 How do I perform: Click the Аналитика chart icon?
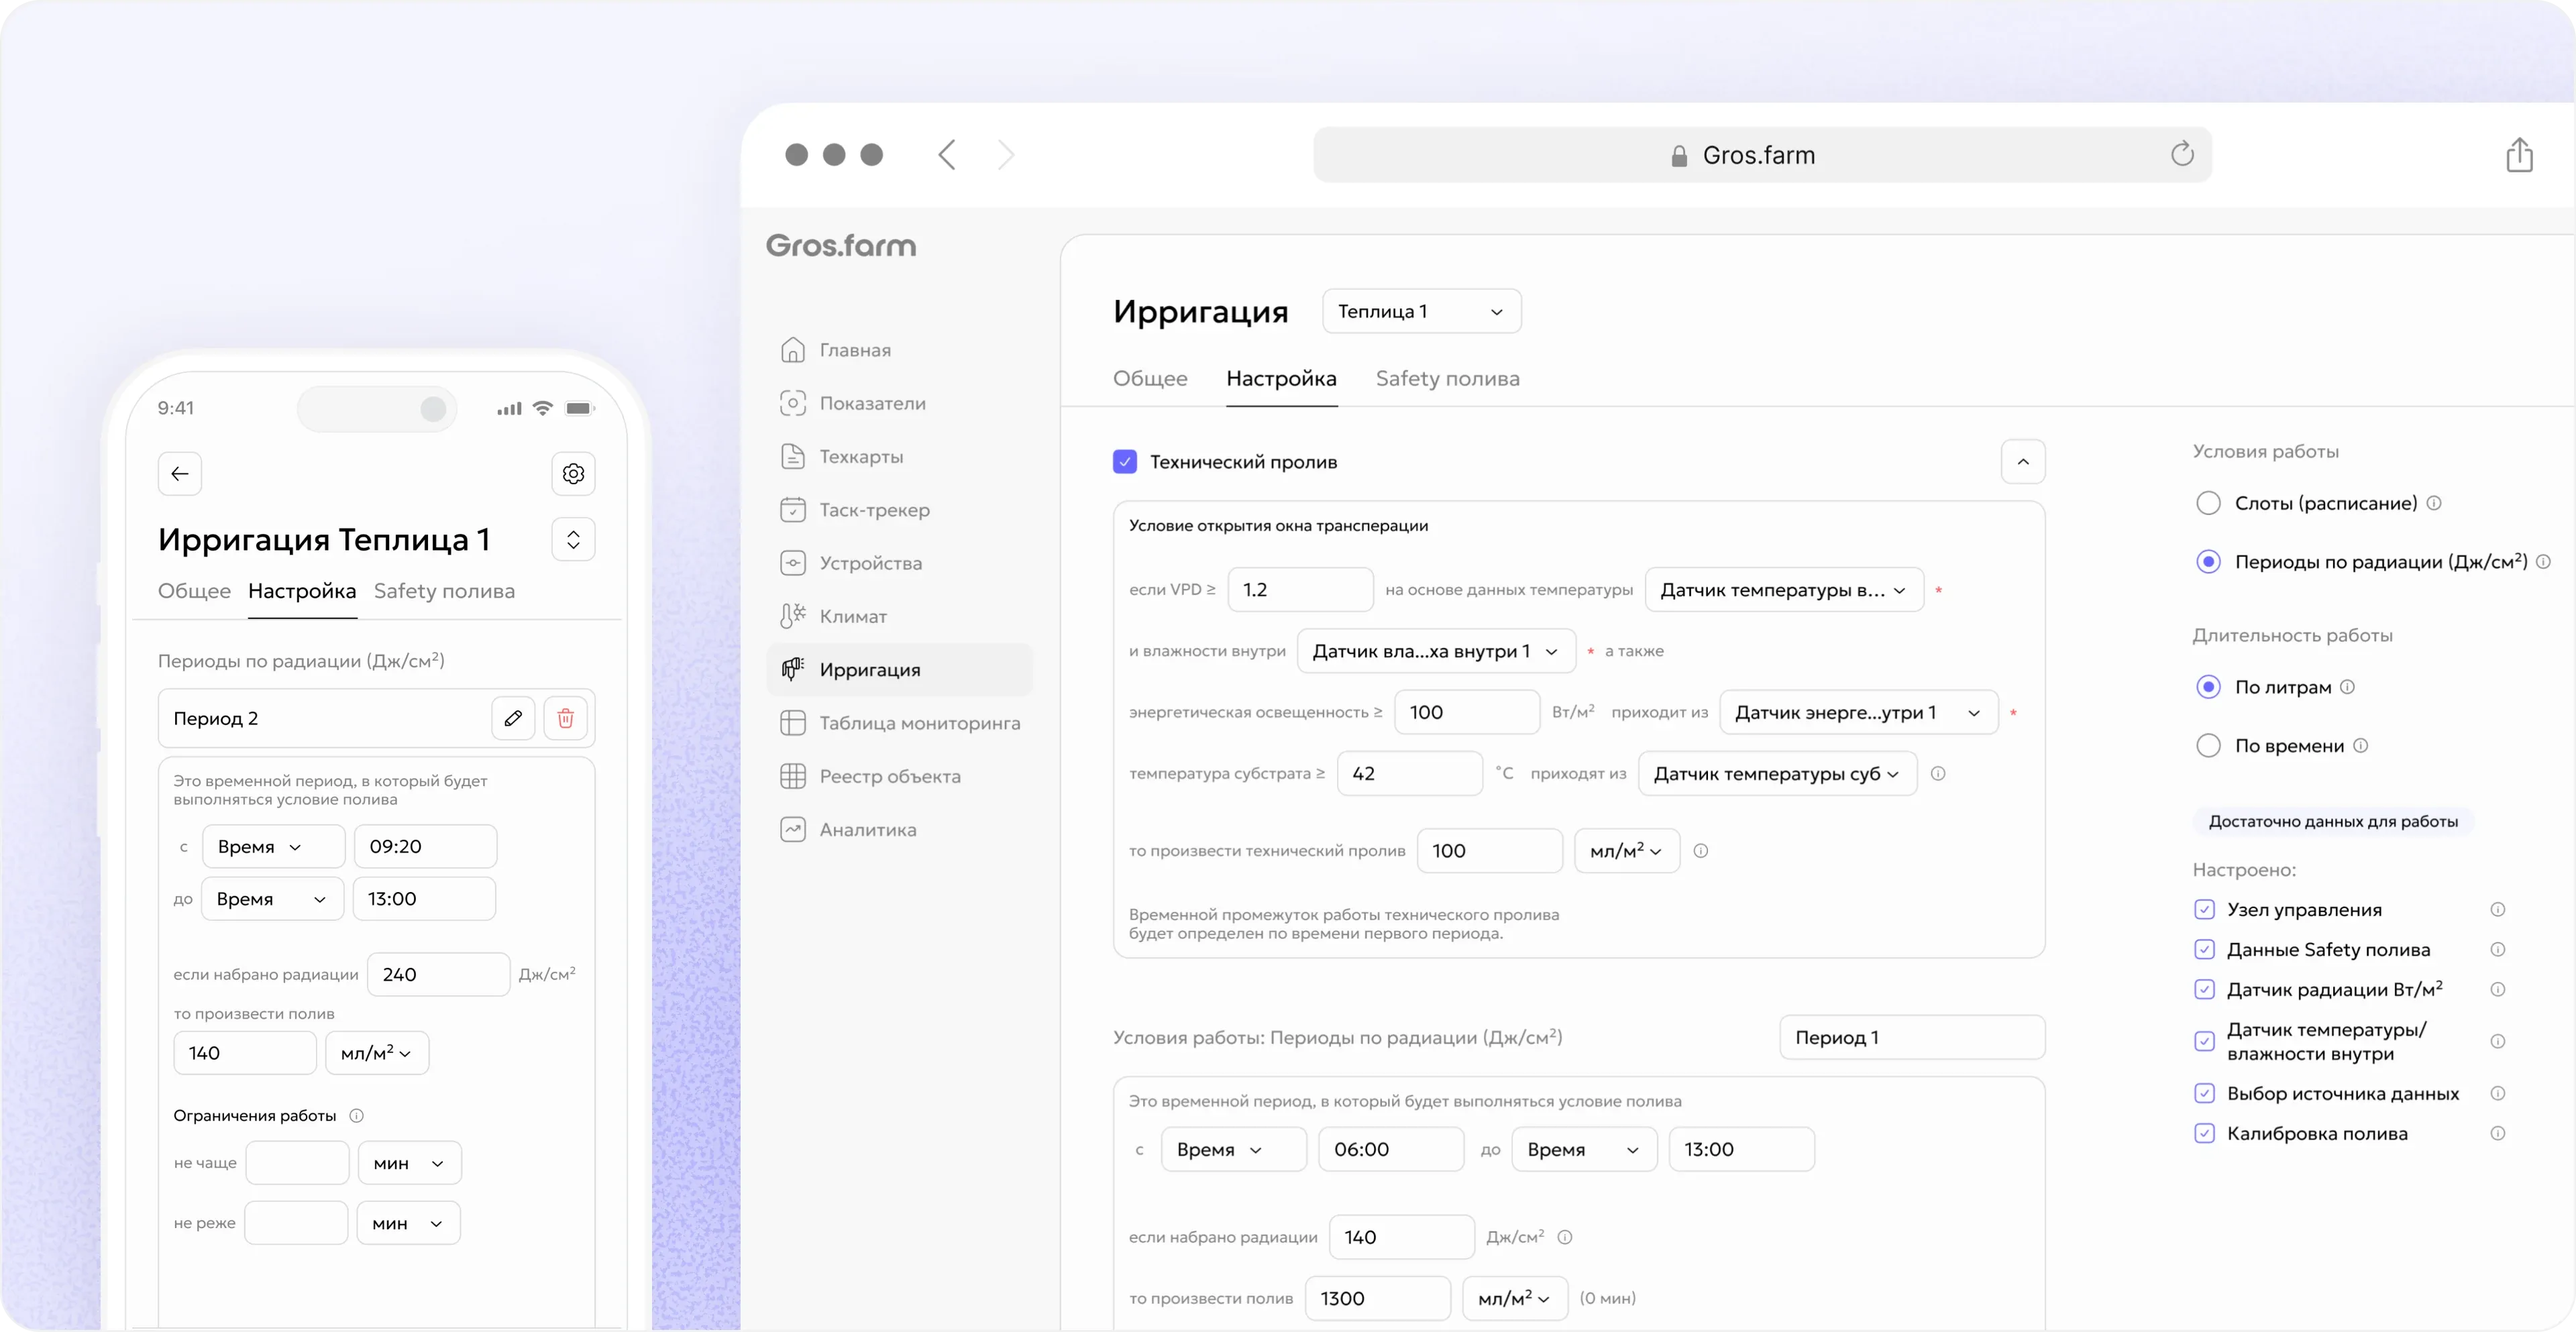click(x=792, y=829)
